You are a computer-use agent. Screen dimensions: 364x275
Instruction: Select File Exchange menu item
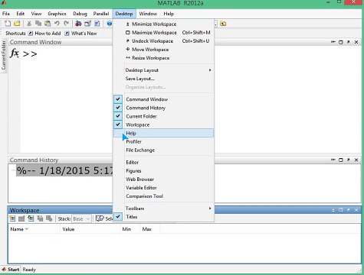click(163, 150)
